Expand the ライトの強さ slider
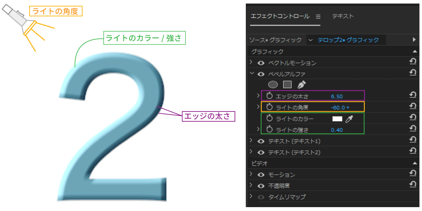Viewport: 422px width, 211px height. click(258, 129)
